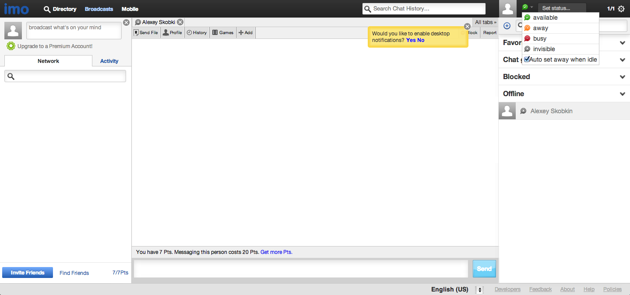Click the Add toolbar button

[x=246, y=33]
